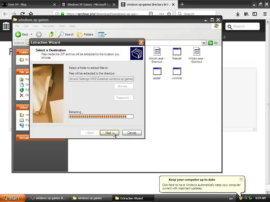This screenshot has height=202, width=270.
Task: Click the Start button
Action: tap(12, 198)
